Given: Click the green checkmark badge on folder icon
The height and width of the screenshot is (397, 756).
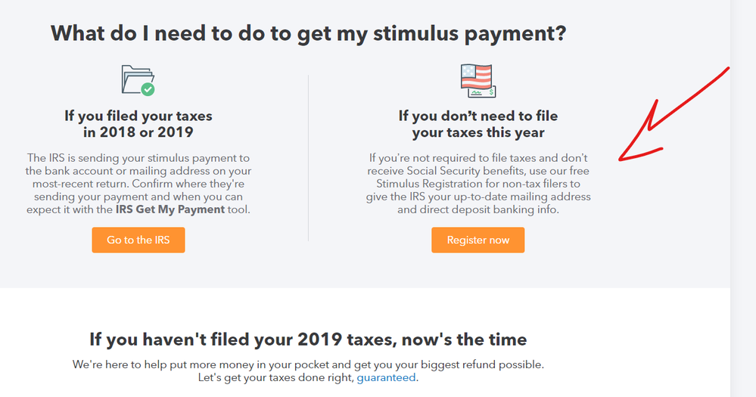Looking at the screenshot, I should [x=148, y=89].
